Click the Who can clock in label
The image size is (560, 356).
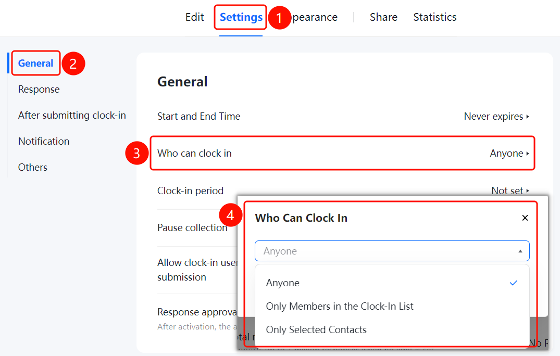pos(195,154)
